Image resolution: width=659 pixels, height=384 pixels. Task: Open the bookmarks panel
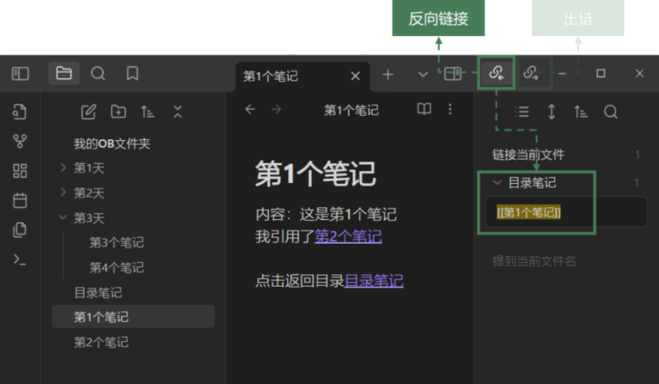click(x=133, y=73)
